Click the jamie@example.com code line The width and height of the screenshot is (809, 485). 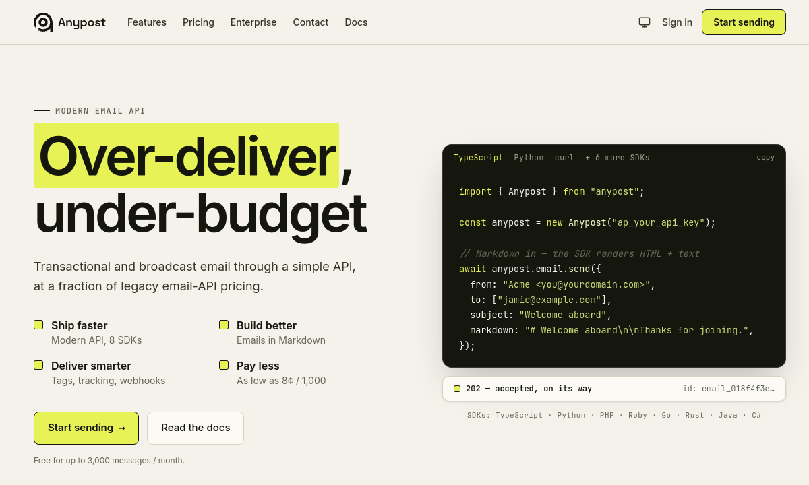pos(541,300)
